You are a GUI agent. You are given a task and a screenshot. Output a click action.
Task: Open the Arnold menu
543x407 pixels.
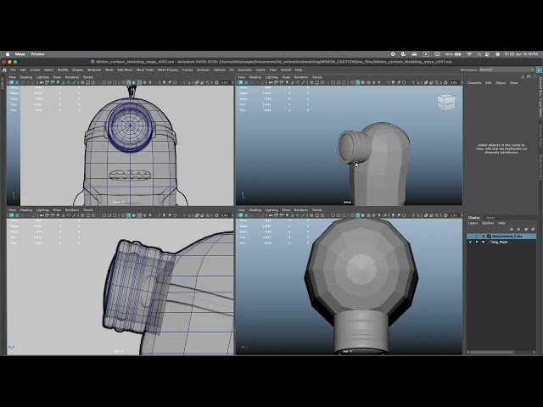(x=286, y=70)
